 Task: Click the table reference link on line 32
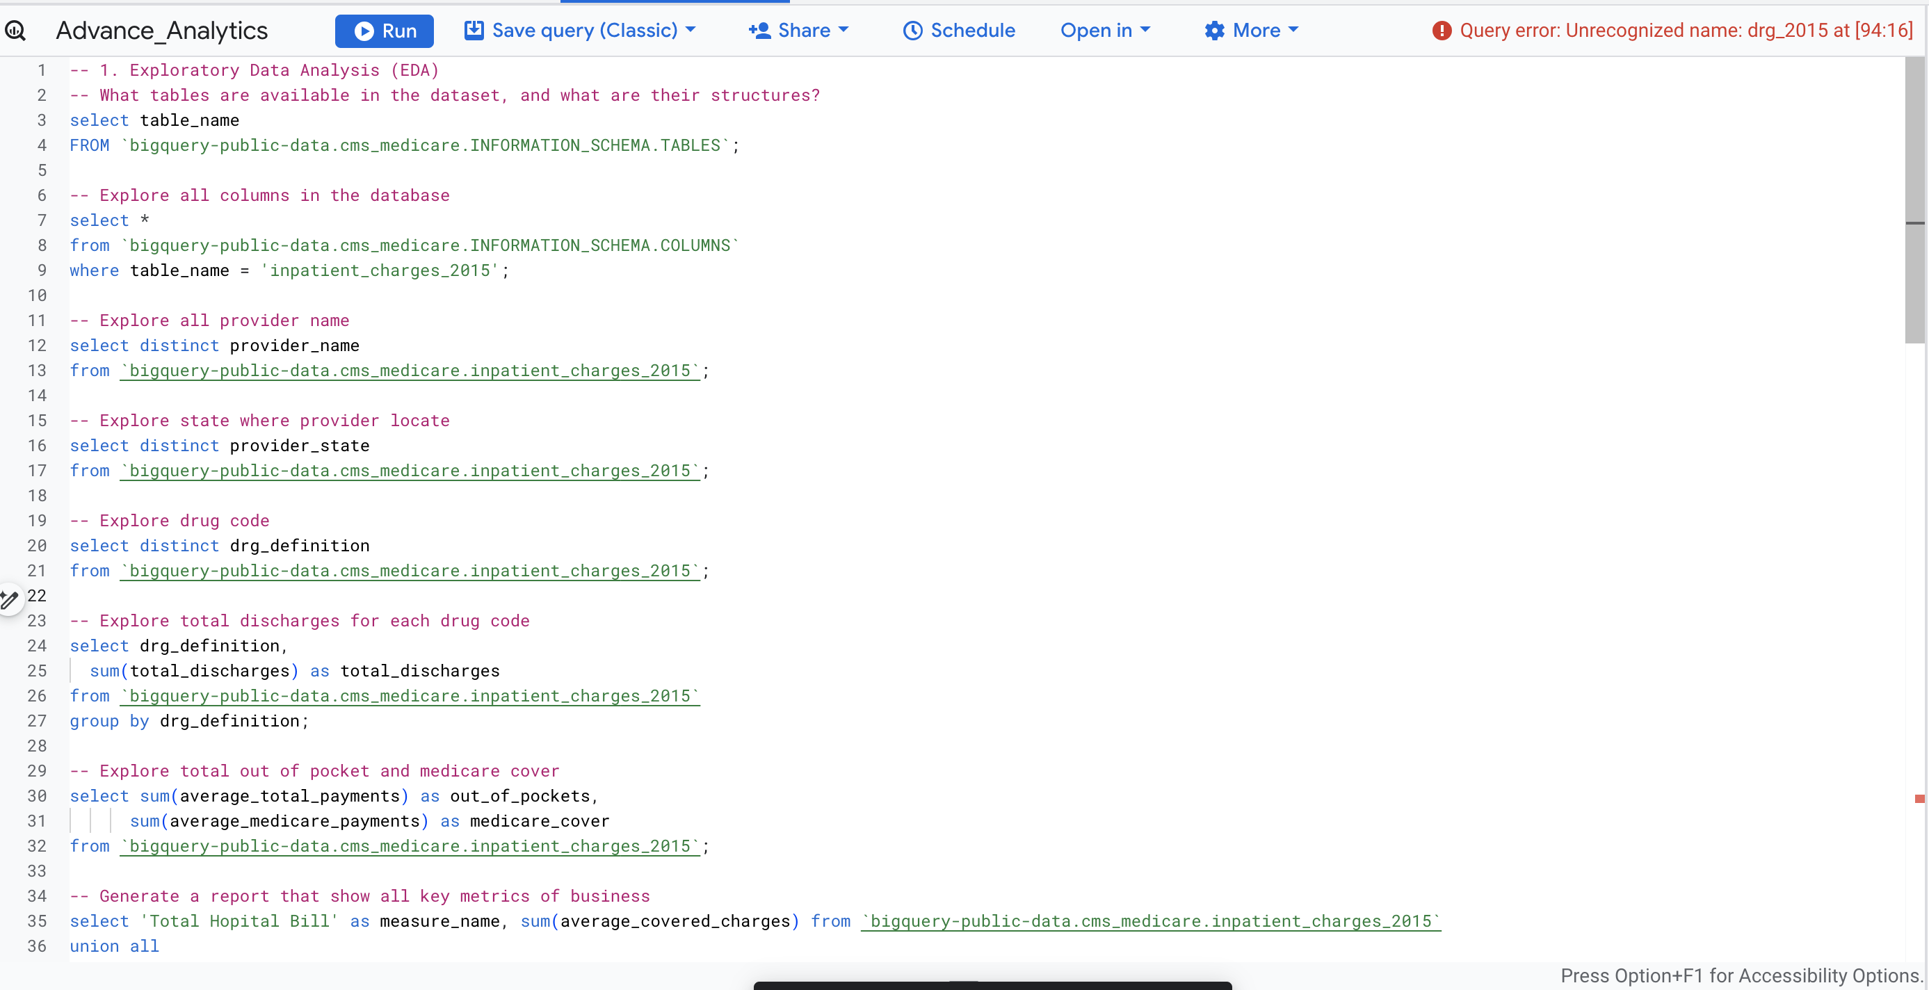(x=410, y=846)
